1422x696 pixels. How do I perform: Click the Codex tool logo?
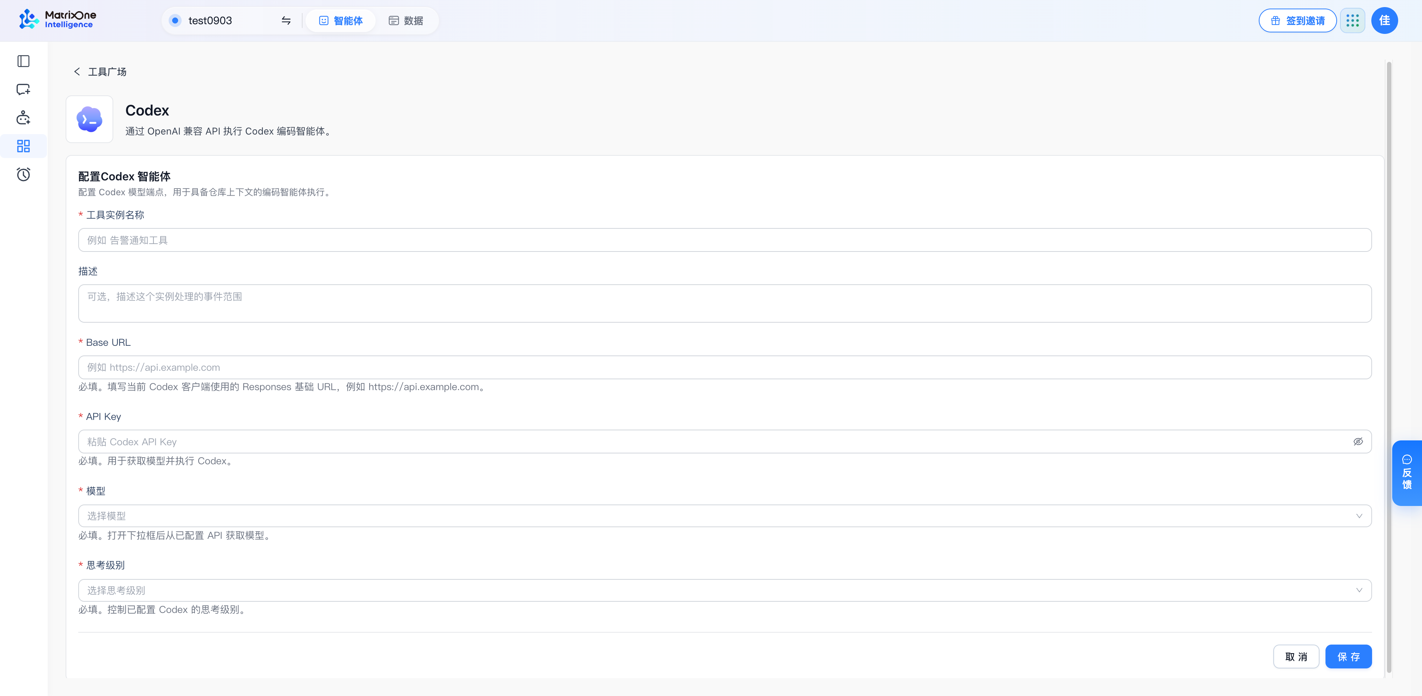pyautogui.click(x=89, y=119)
